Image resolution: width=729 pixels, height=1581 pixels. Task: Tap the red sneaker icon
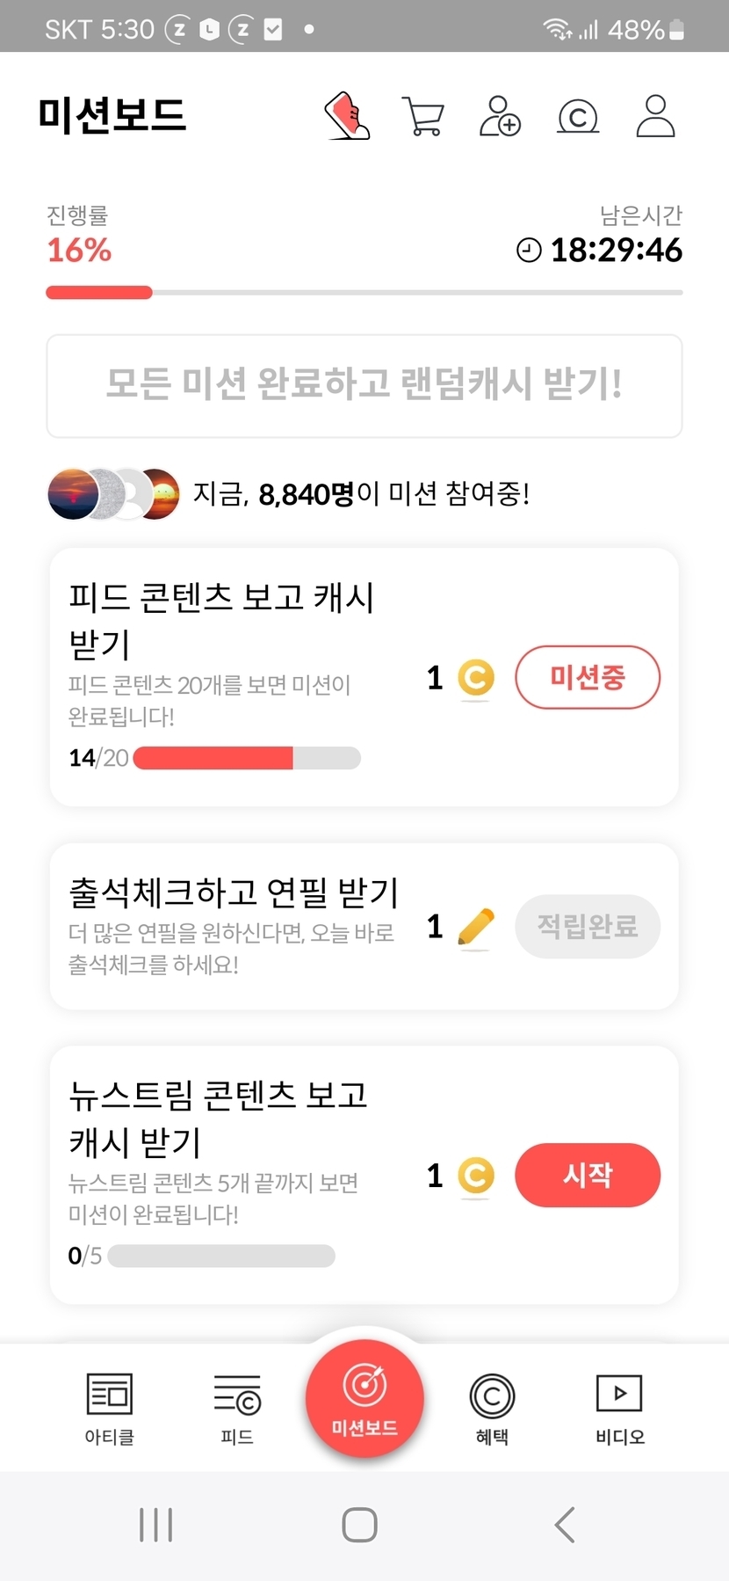click(348, 117)
